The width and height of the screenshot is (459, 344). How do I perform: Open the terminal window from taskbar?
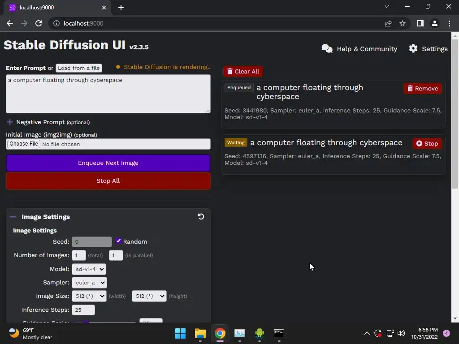(x=279, y=333)
